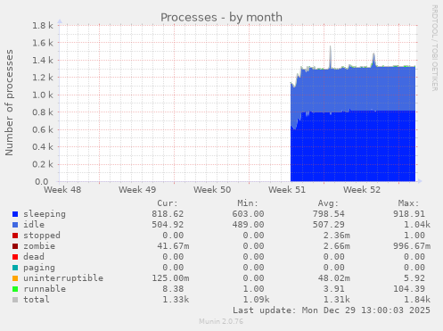This screenshot has width=443, height=331.
Task: Click the 'Week 52' axis label
Action: tap(362, 190)
